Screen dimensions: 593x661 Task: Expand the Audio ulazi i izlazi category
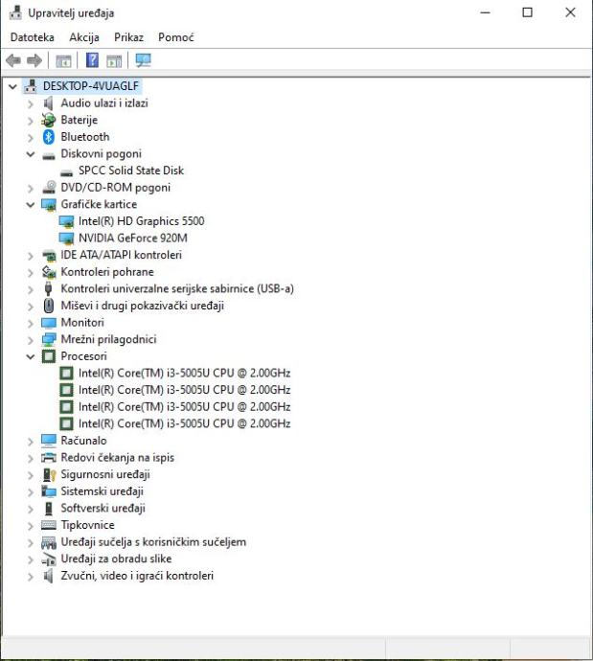point(31,103)
